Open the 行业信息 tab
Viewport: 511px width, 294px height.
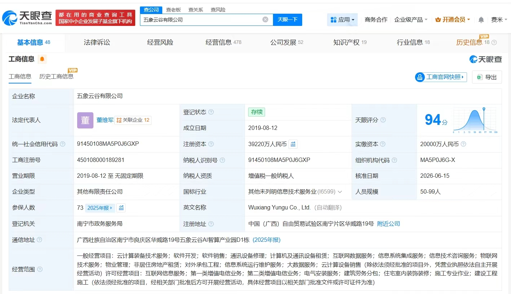click(413, 42)
